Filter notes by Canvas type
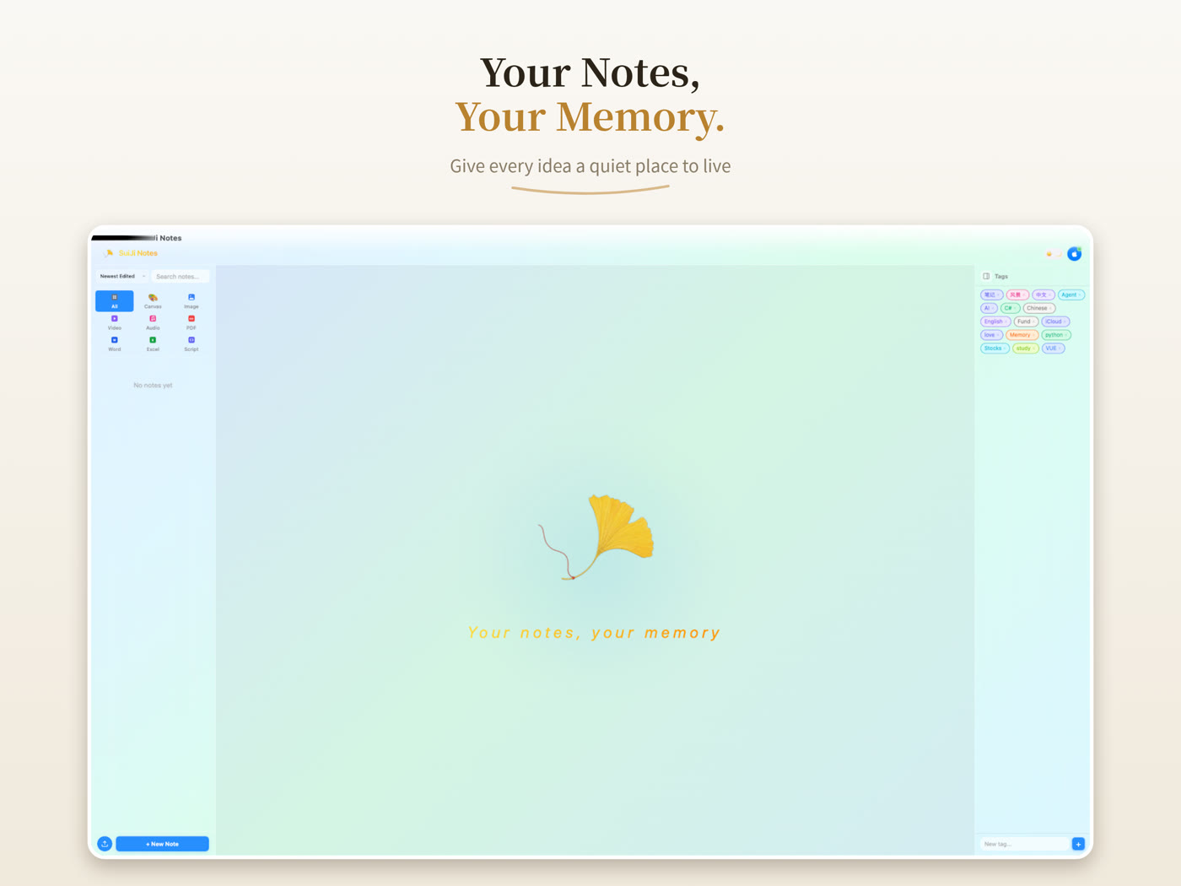1181x886 pixels. (153, 301)
